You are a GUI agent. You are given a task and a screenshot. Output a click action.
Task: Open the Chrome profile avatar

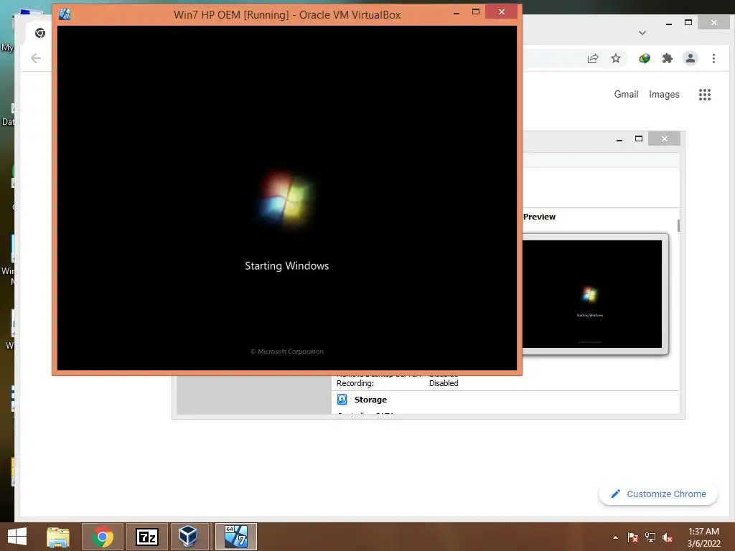coord(690,59)
